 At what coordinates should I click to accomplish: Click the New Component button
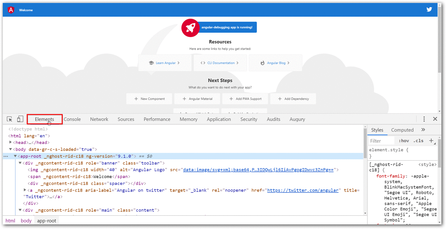149,99
